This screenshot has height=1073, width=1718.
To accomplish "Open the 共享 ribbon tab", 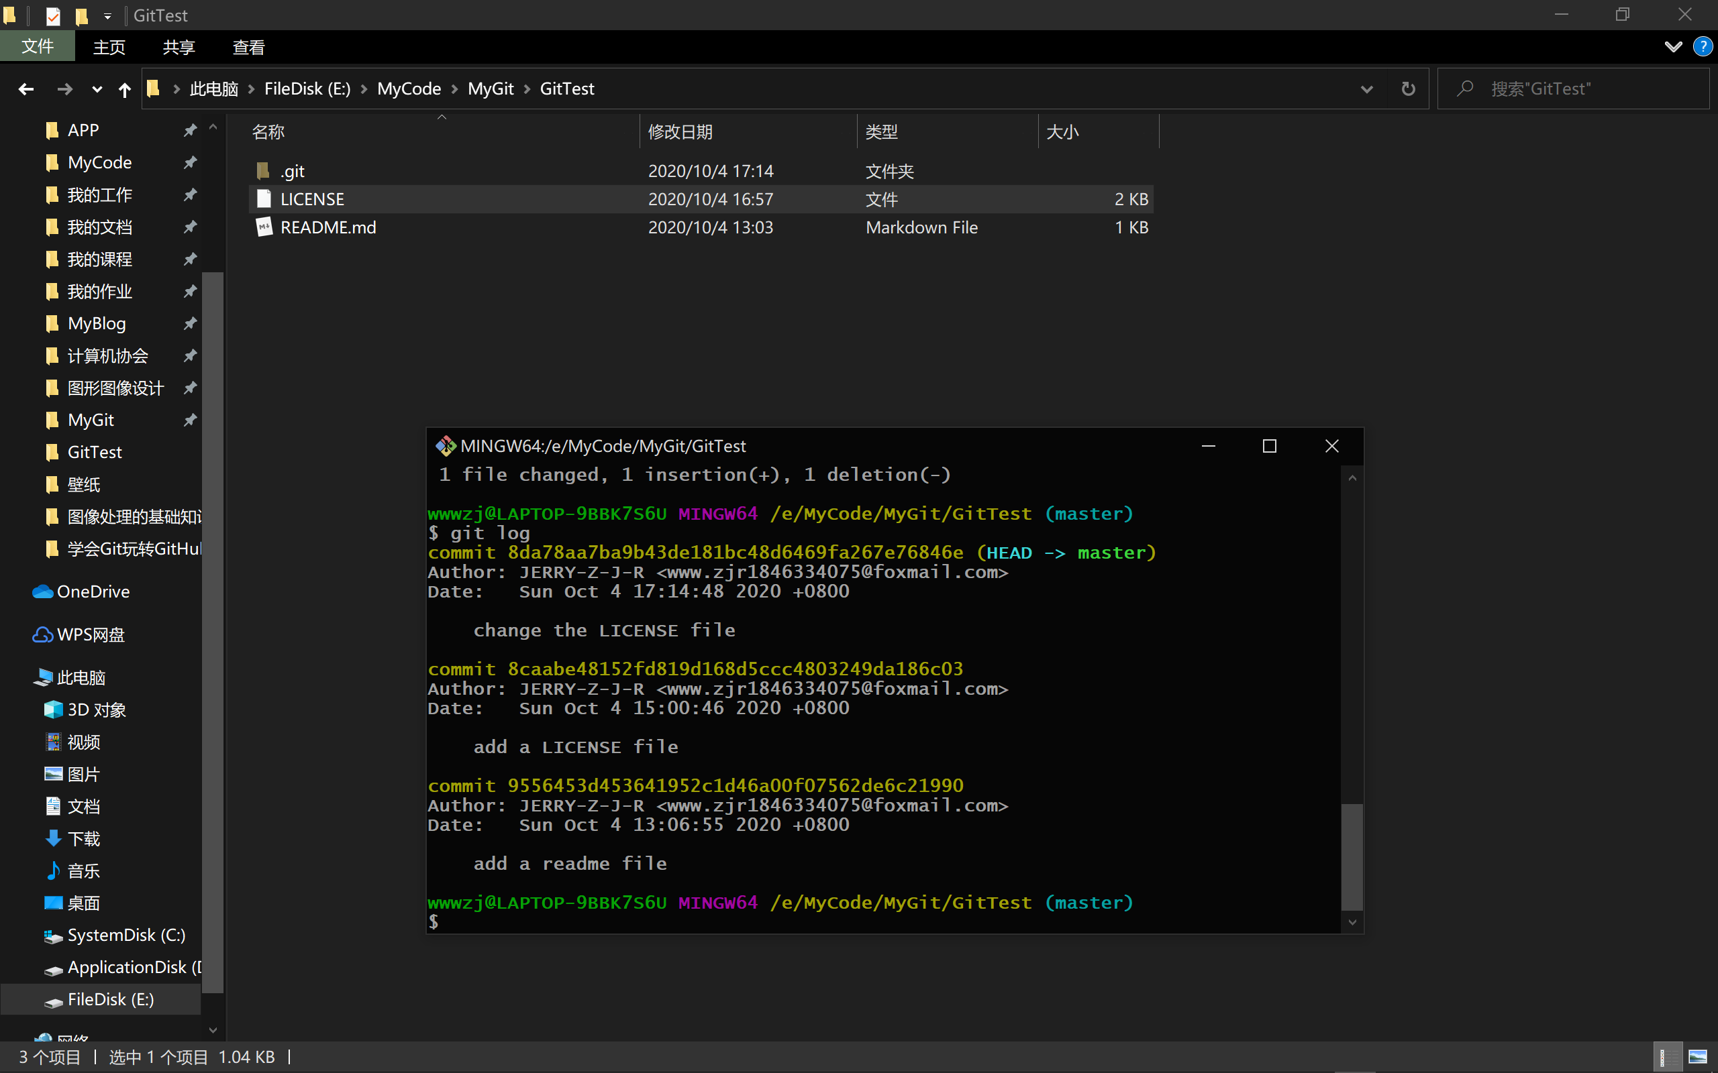I will 179,47.
